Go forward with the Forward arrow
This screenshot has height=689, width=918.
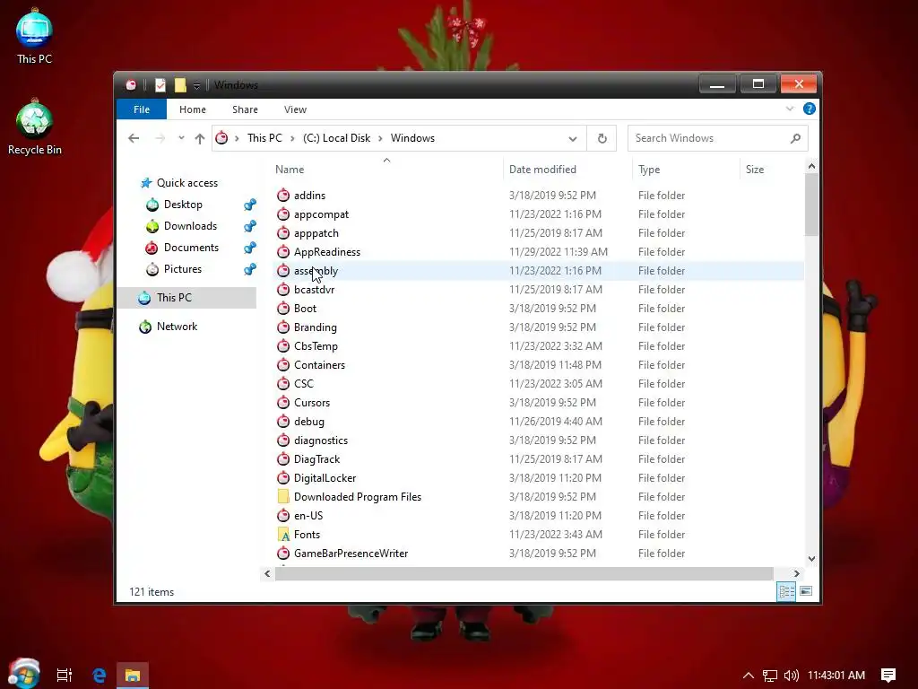pyautogui.click(x=160, y=138)
